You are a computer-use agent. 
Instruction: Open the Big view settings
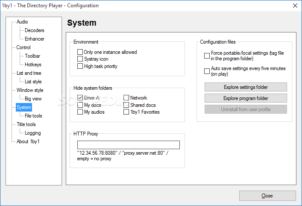click(33, 99)
